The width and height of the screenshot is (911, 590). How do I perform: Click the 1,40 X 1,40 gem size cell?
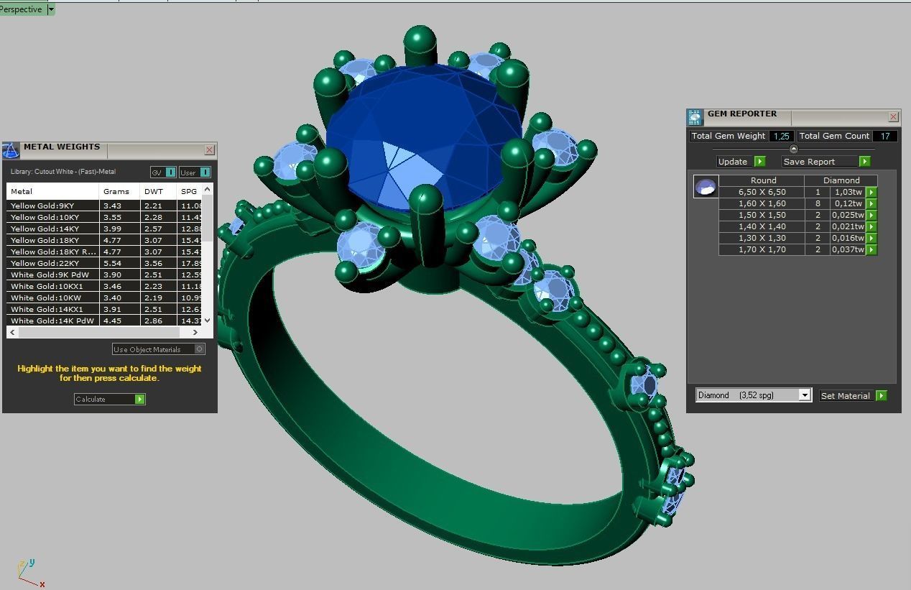(x=762, y=226)
